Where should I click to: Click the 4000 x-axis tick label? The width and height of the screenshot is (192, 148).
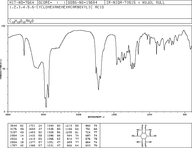coord(8,115)
